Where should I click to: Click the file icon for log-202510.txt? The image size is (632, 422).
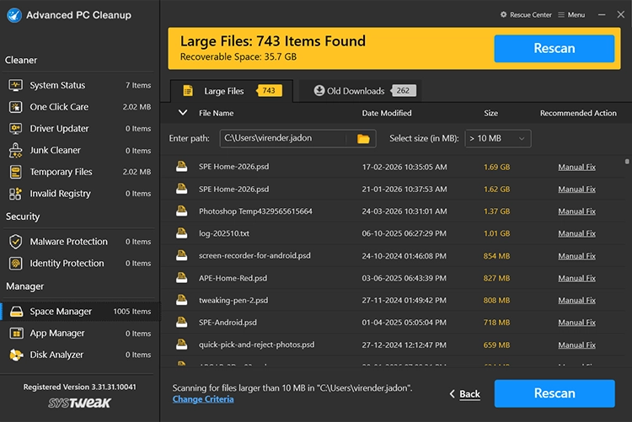(x=180, y=233)
